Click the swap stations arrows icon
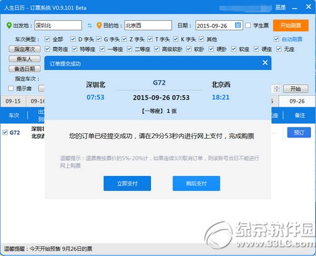The width and height of the screenshot is (316, 256). pyautogui.click(x=90, y=26)
